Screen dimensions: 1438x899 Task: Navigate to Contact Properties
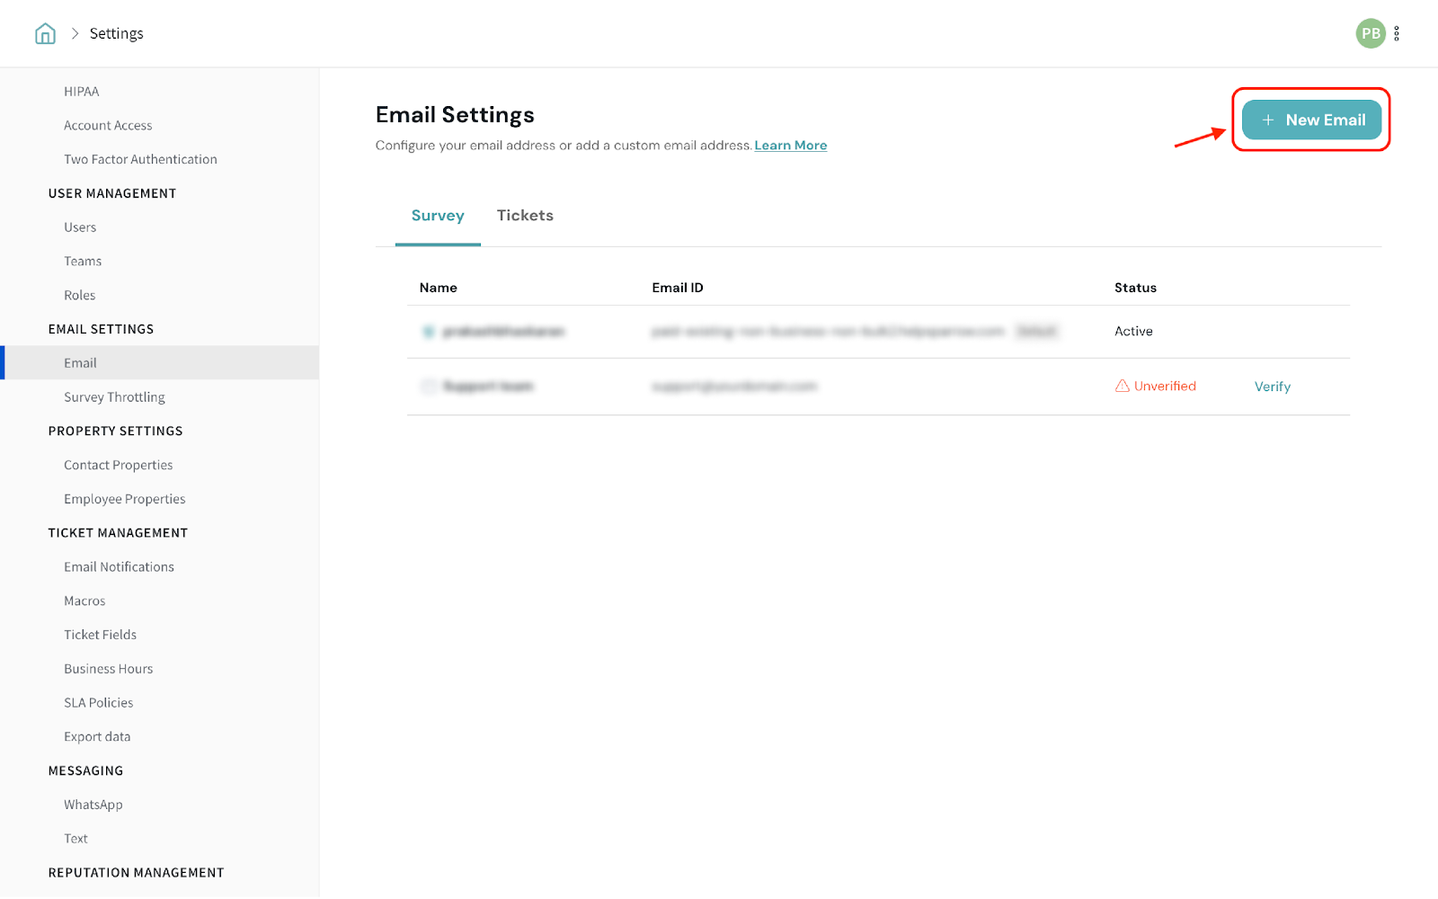tap(118, 466)
